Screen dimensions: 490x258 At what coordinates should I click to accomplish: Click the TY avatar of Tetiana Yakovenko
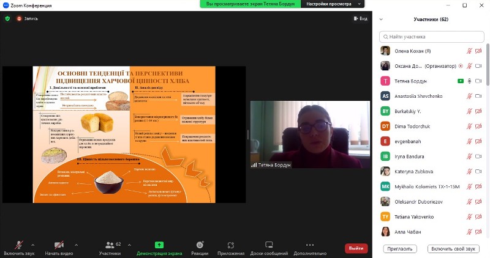[x=385, y=217]
